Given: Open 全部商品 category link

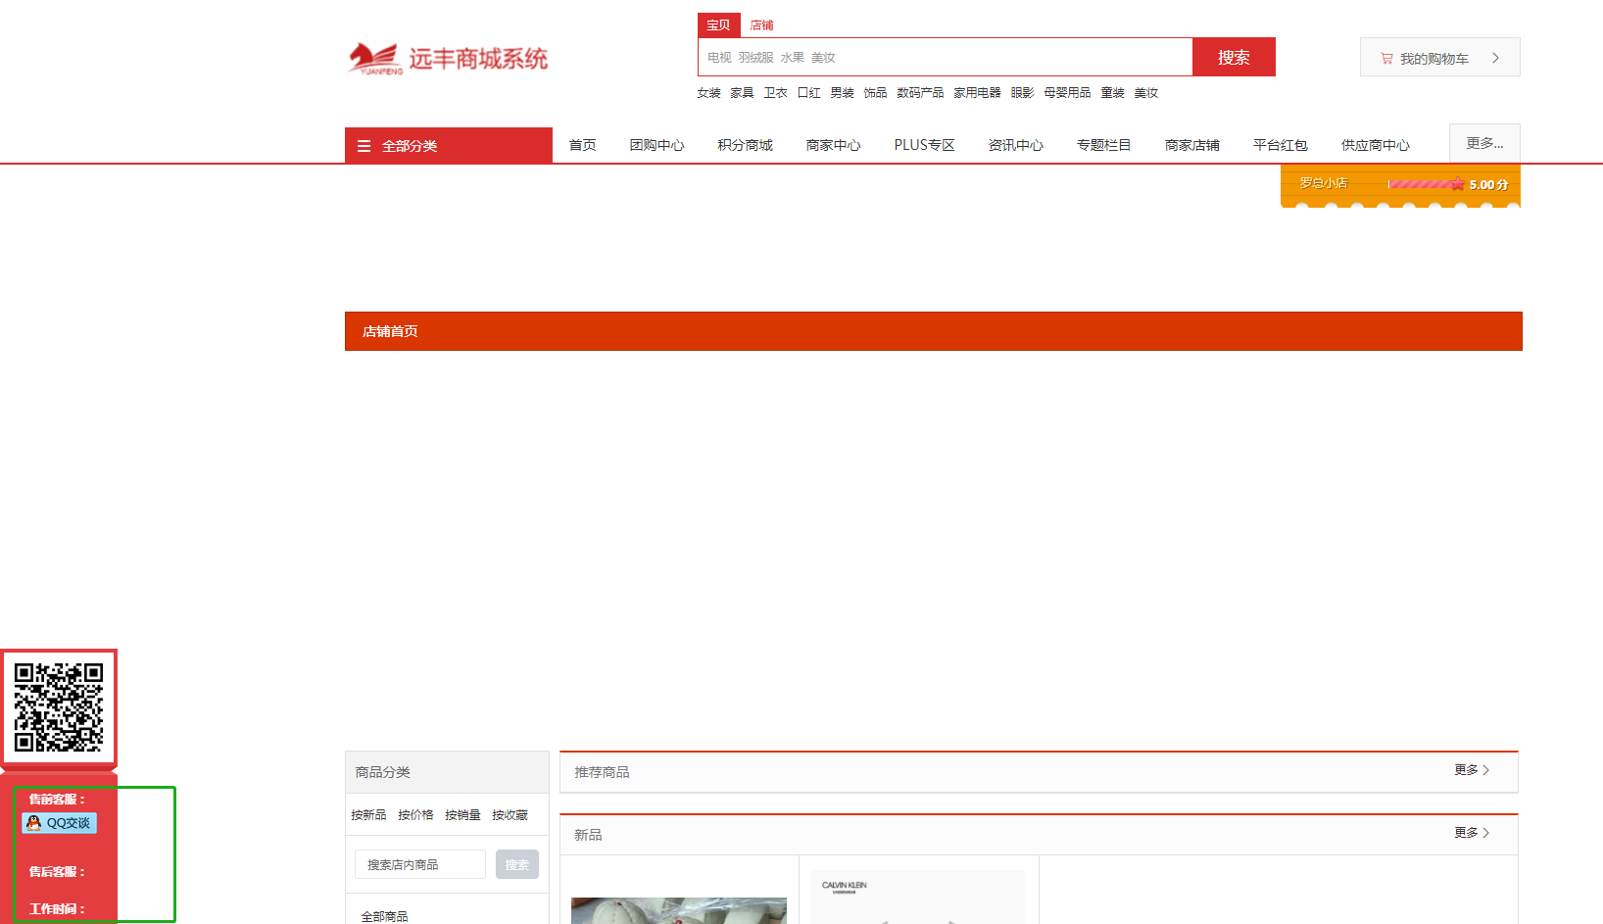Looking at the screenshot, I should coord(384,916).
